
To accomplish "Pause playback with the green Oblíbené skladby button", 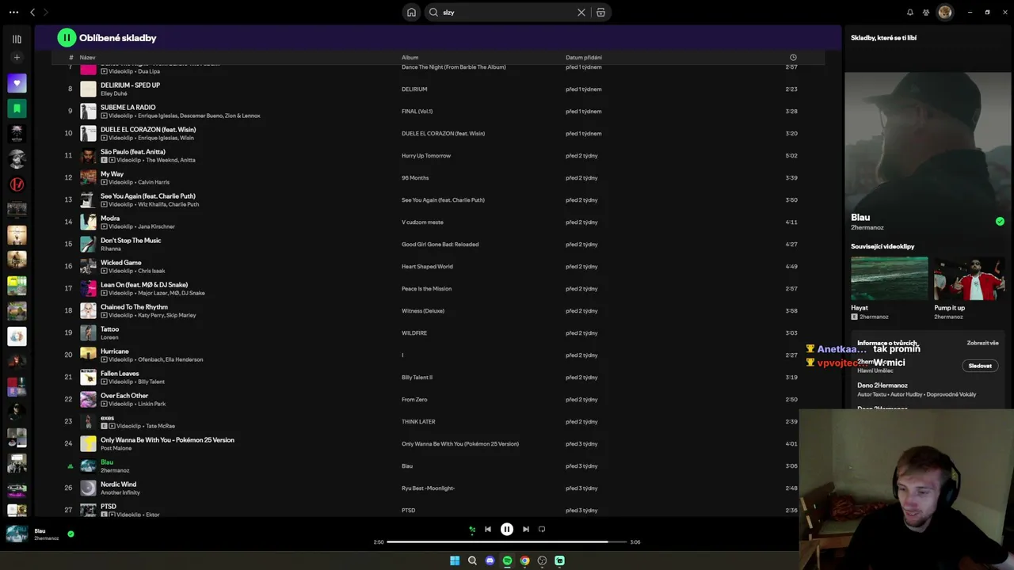I will pyautogui.click(x=67, y=37).
